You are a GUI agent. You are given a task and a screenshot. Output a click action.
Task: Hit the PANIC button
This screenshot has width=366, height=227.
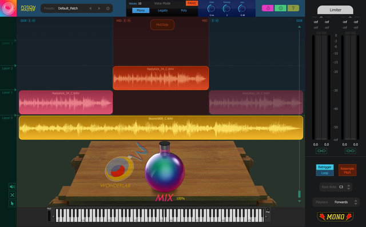(192, 3)
